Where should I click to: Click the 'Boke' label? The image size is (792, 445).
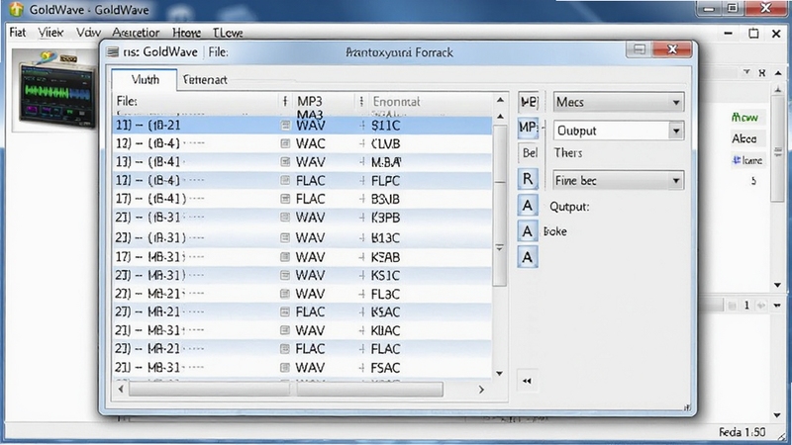tap(555, 231)
